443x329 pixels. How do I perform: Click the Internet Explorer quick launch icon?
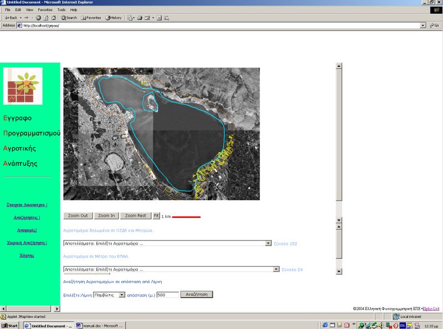[326, 325]
